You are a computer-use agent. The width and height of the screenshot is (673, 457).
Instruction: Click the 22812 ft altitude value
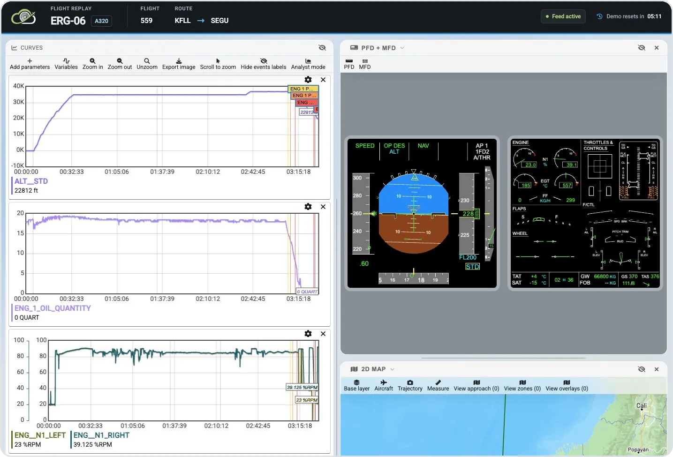26,191
